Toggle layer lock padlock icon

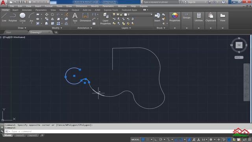(121, 15)
